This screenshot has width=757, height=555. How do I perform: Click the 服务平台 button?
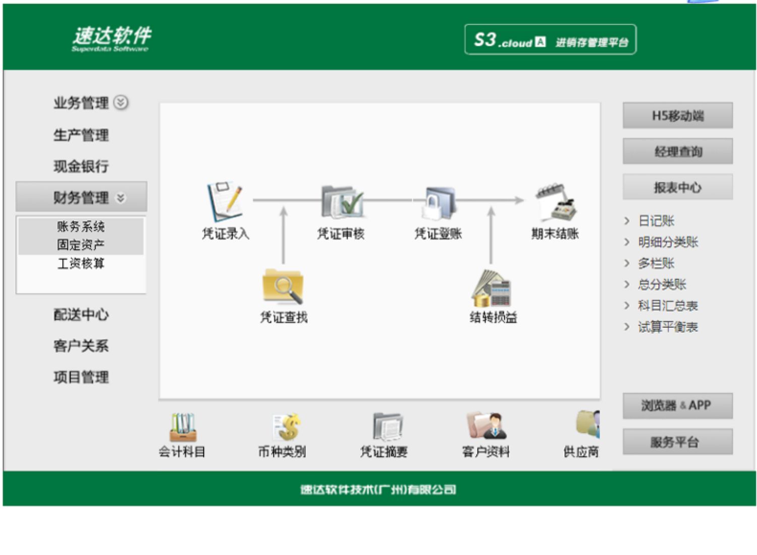click(677, 442)
